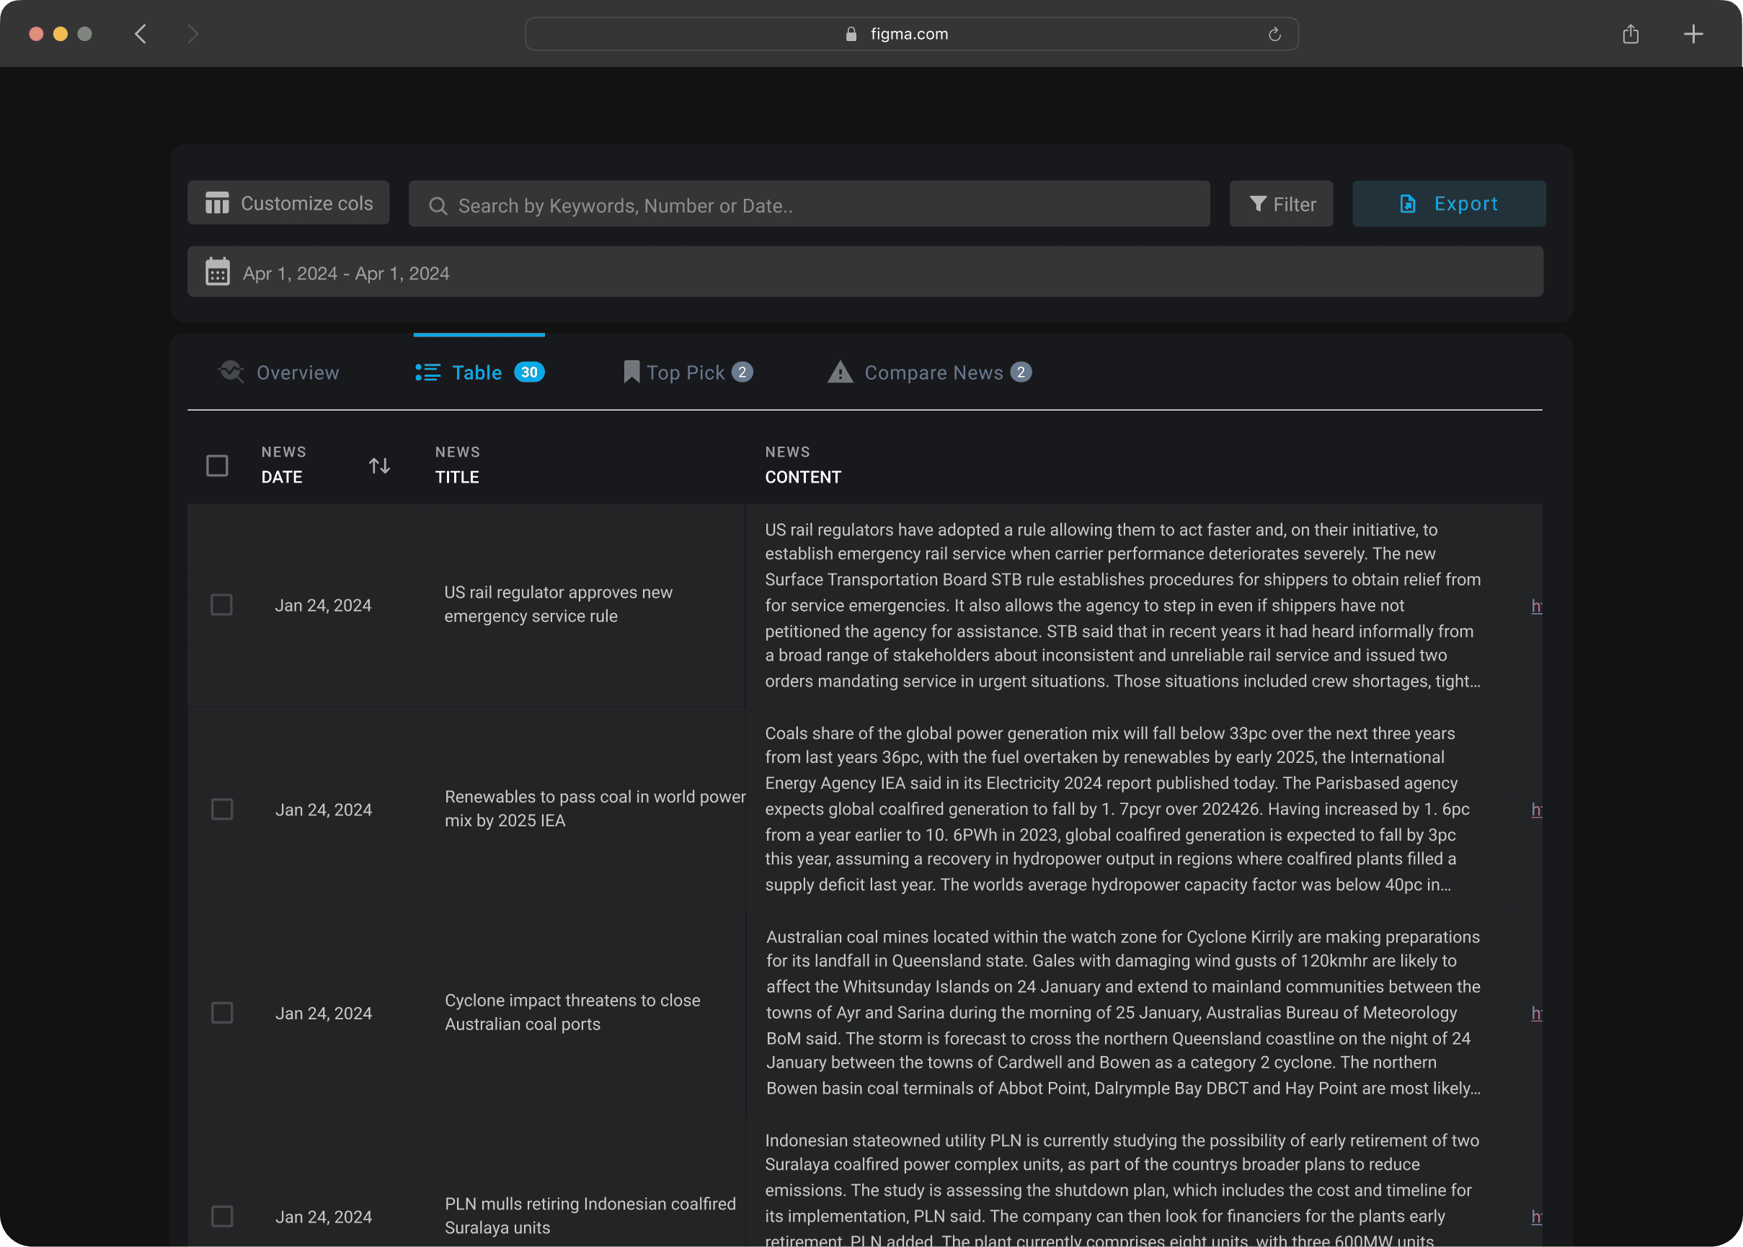Viewport: 1743px width, 1247px height.
Task: Toggle the select-all header checkbox
Action: click(x=218, y=465)
